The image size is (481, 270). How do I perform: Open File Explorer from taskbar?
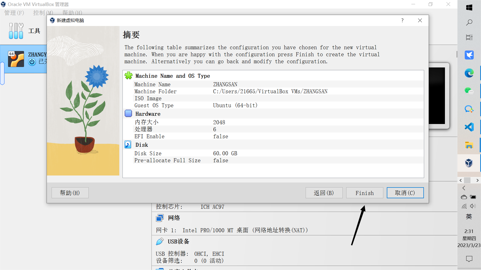click(469, 145)
